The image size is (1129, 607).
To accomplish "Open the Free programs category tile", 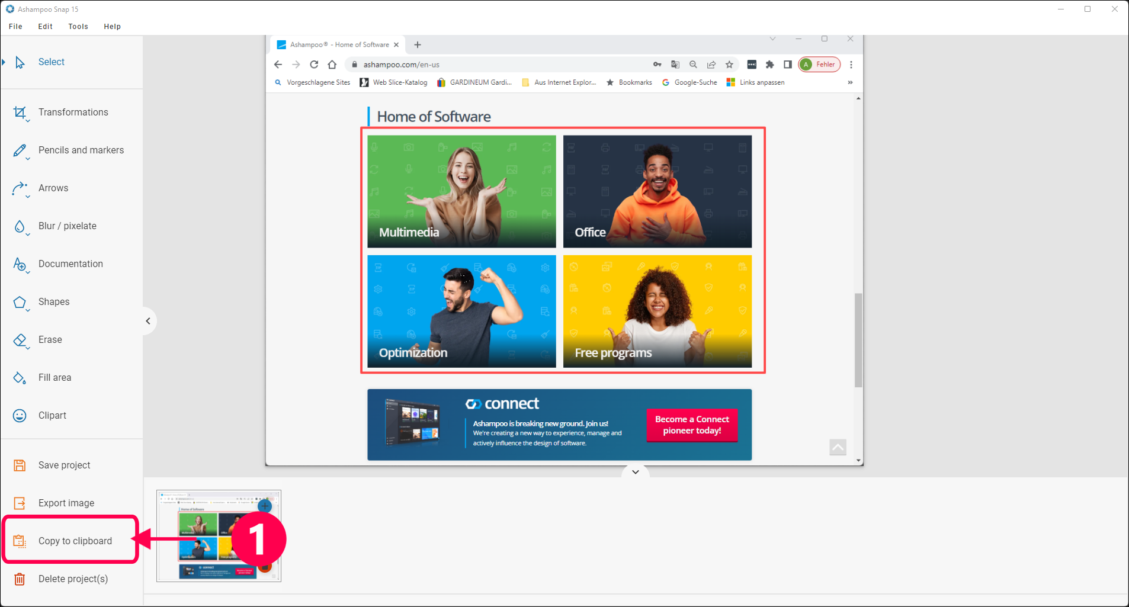I will point(657,311).
